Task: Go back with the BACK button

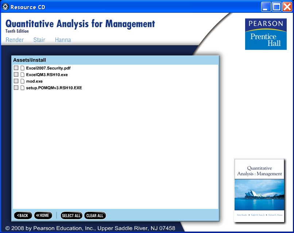Action: pos(23,215)
